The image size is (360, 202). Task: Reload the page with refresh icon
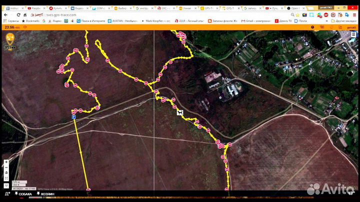[18, 15]
